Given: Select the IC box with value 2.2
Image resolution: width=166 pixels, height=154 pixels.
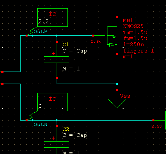Looking at the screenshot, I should [x=52, y=17].
